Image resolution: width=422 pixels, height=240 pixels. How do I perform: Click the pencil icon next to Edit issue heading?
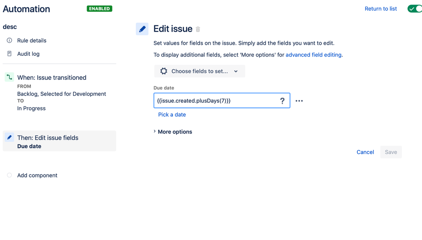142,29
